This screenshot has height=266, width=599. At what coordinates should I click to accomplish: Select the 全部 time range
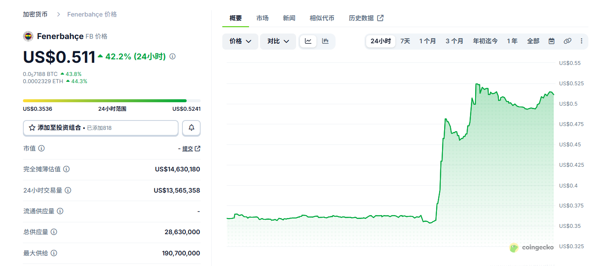pos(533,41)
